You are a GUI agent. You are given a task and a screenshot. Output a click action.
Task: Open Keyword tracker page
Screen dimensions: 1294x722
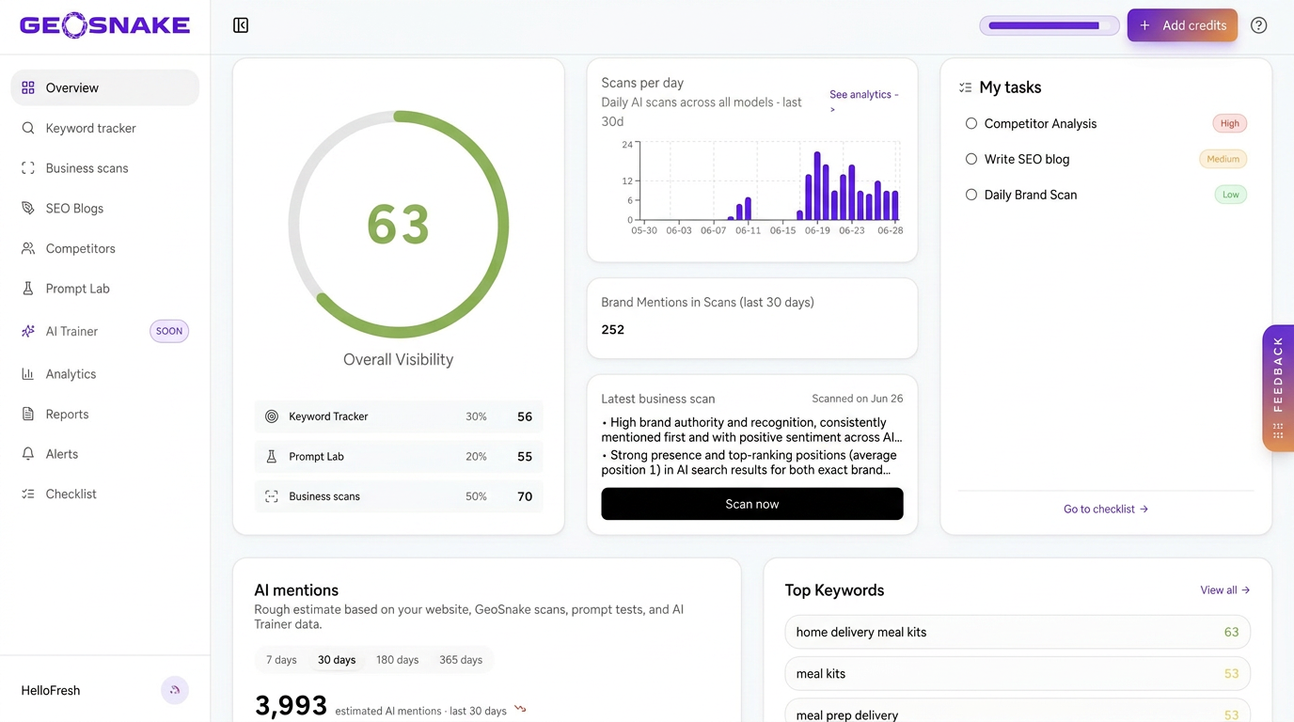(x=104, y=128)
